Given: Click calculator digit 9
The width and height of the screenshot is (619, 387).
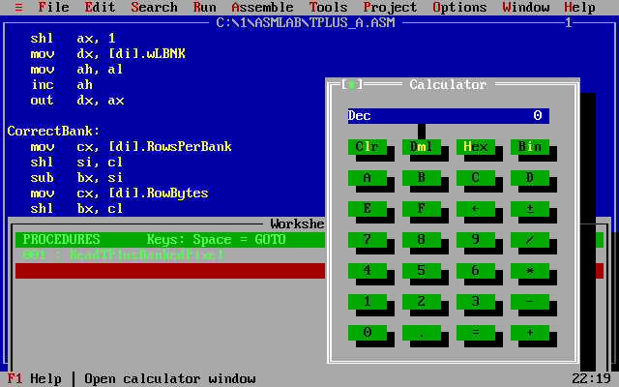Looking at the screenshot, I should click(x=475, y=239).
